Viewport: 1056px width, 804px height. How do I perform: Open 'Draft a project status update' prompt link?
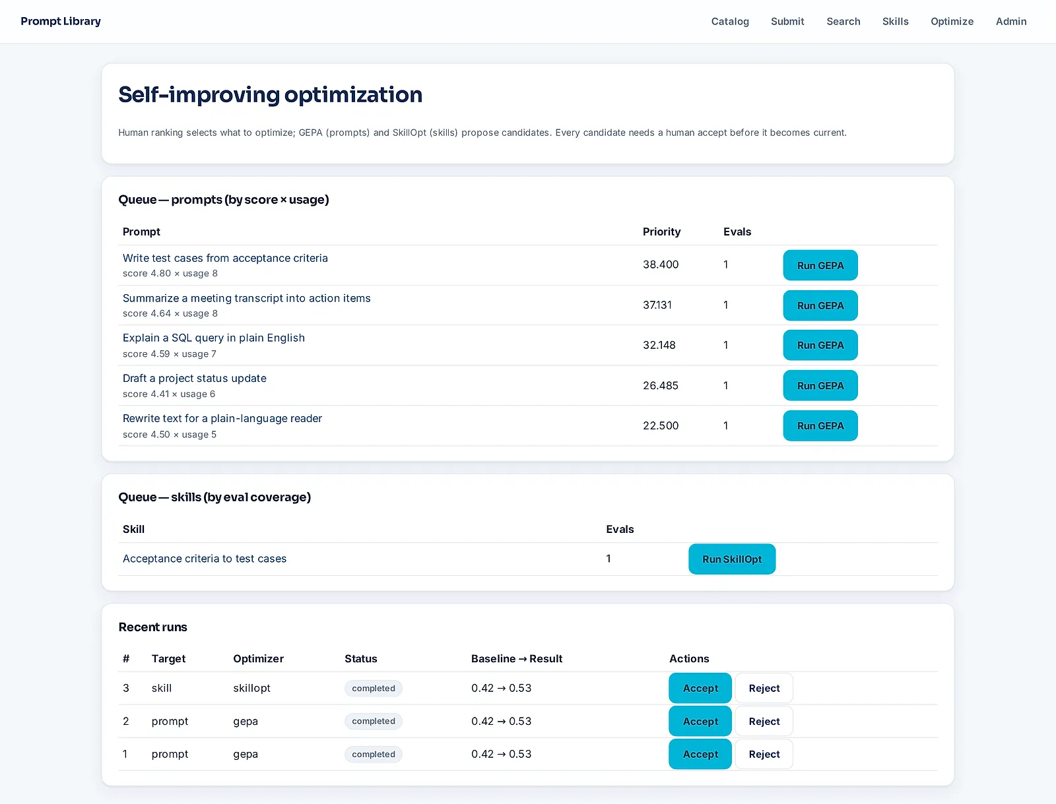pos(195,378)
